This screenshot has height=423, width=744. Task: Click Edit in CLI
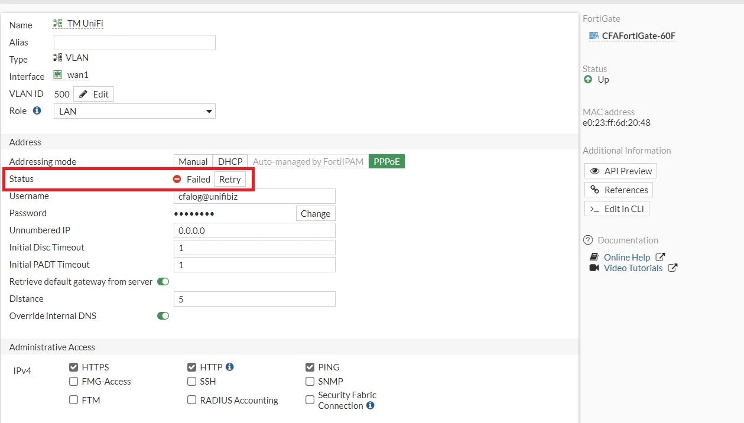tap(617, 209)
